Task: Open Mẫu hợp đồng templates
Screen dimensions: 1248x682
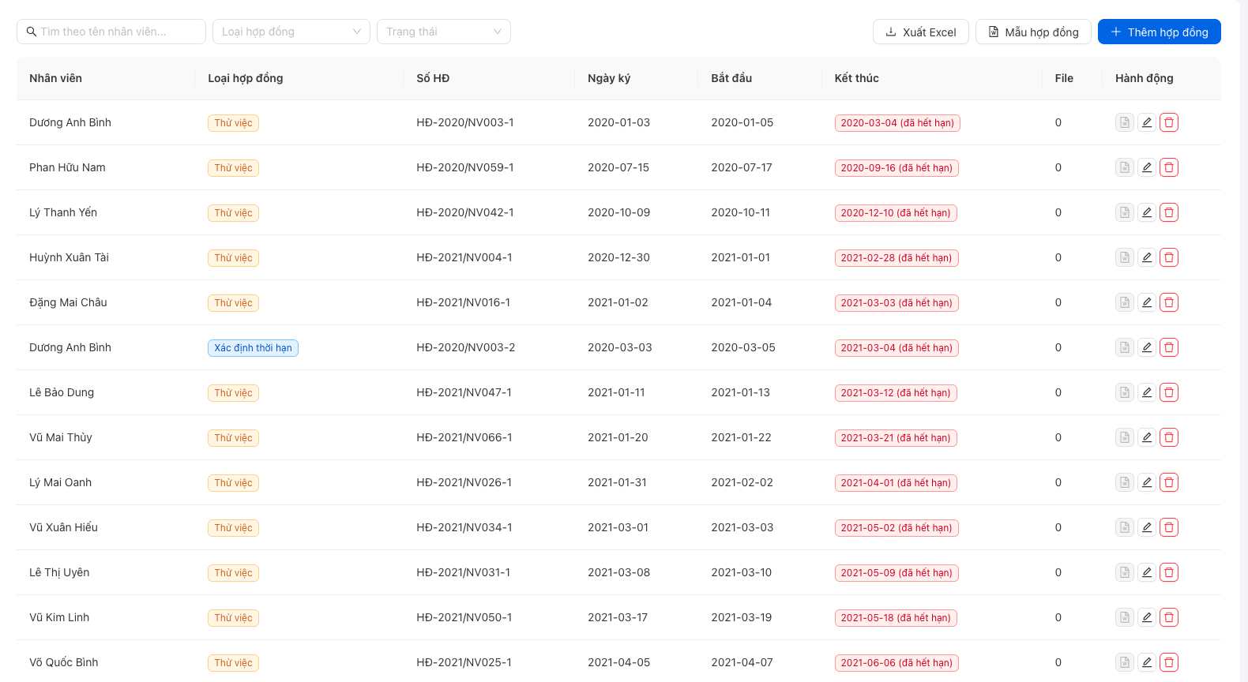Action: pos(1033,32)
